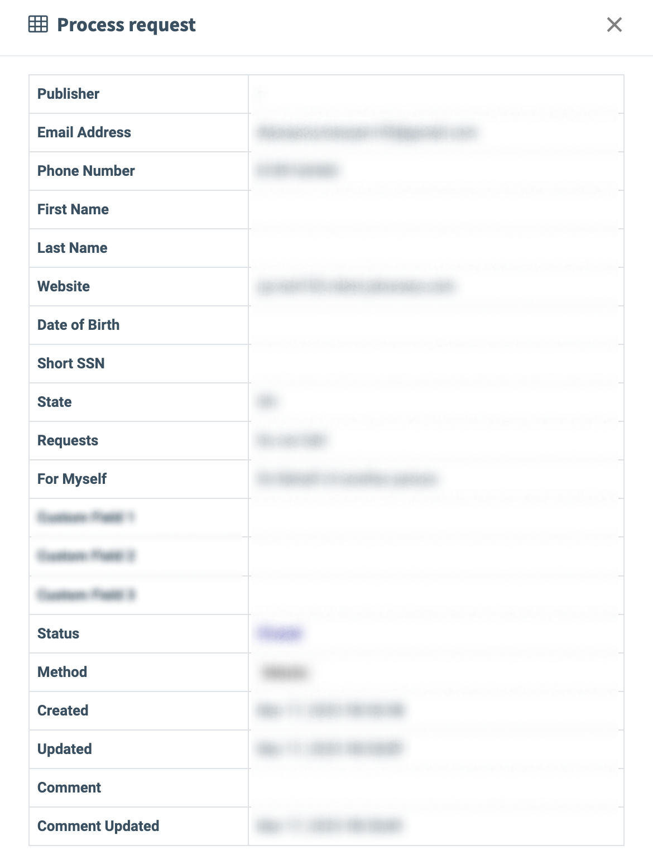
Task: Click the Updated timestamp value
Action: pos(329,749)
